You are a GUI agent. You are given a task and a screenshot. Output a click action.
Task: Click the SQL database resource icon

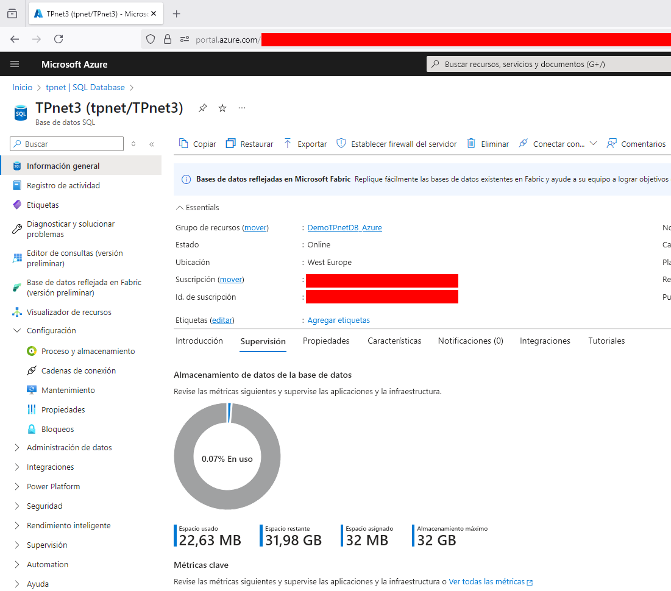[x=21, y=113]
